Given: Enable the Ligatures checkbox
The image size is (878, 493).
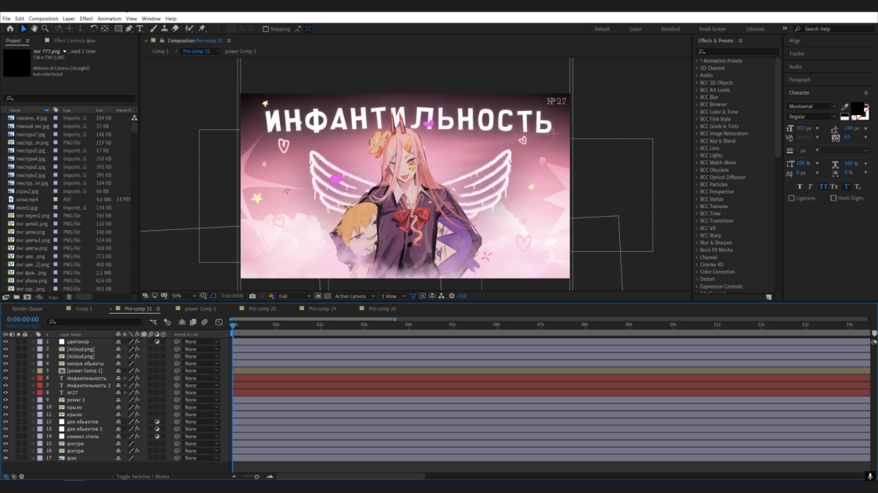Looking at the screenshot, I should (x=792, y=198).
